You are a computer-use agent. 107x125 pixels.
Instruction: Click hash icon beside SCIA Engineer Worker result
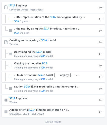pos(6,100)
